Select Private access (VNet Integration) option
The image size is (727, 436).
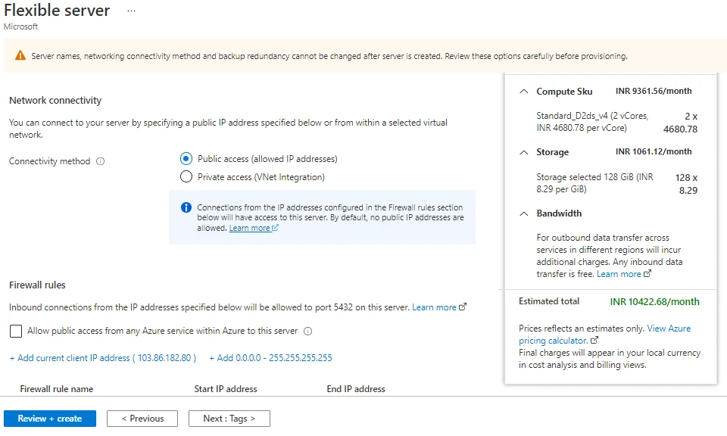[184, 176]
